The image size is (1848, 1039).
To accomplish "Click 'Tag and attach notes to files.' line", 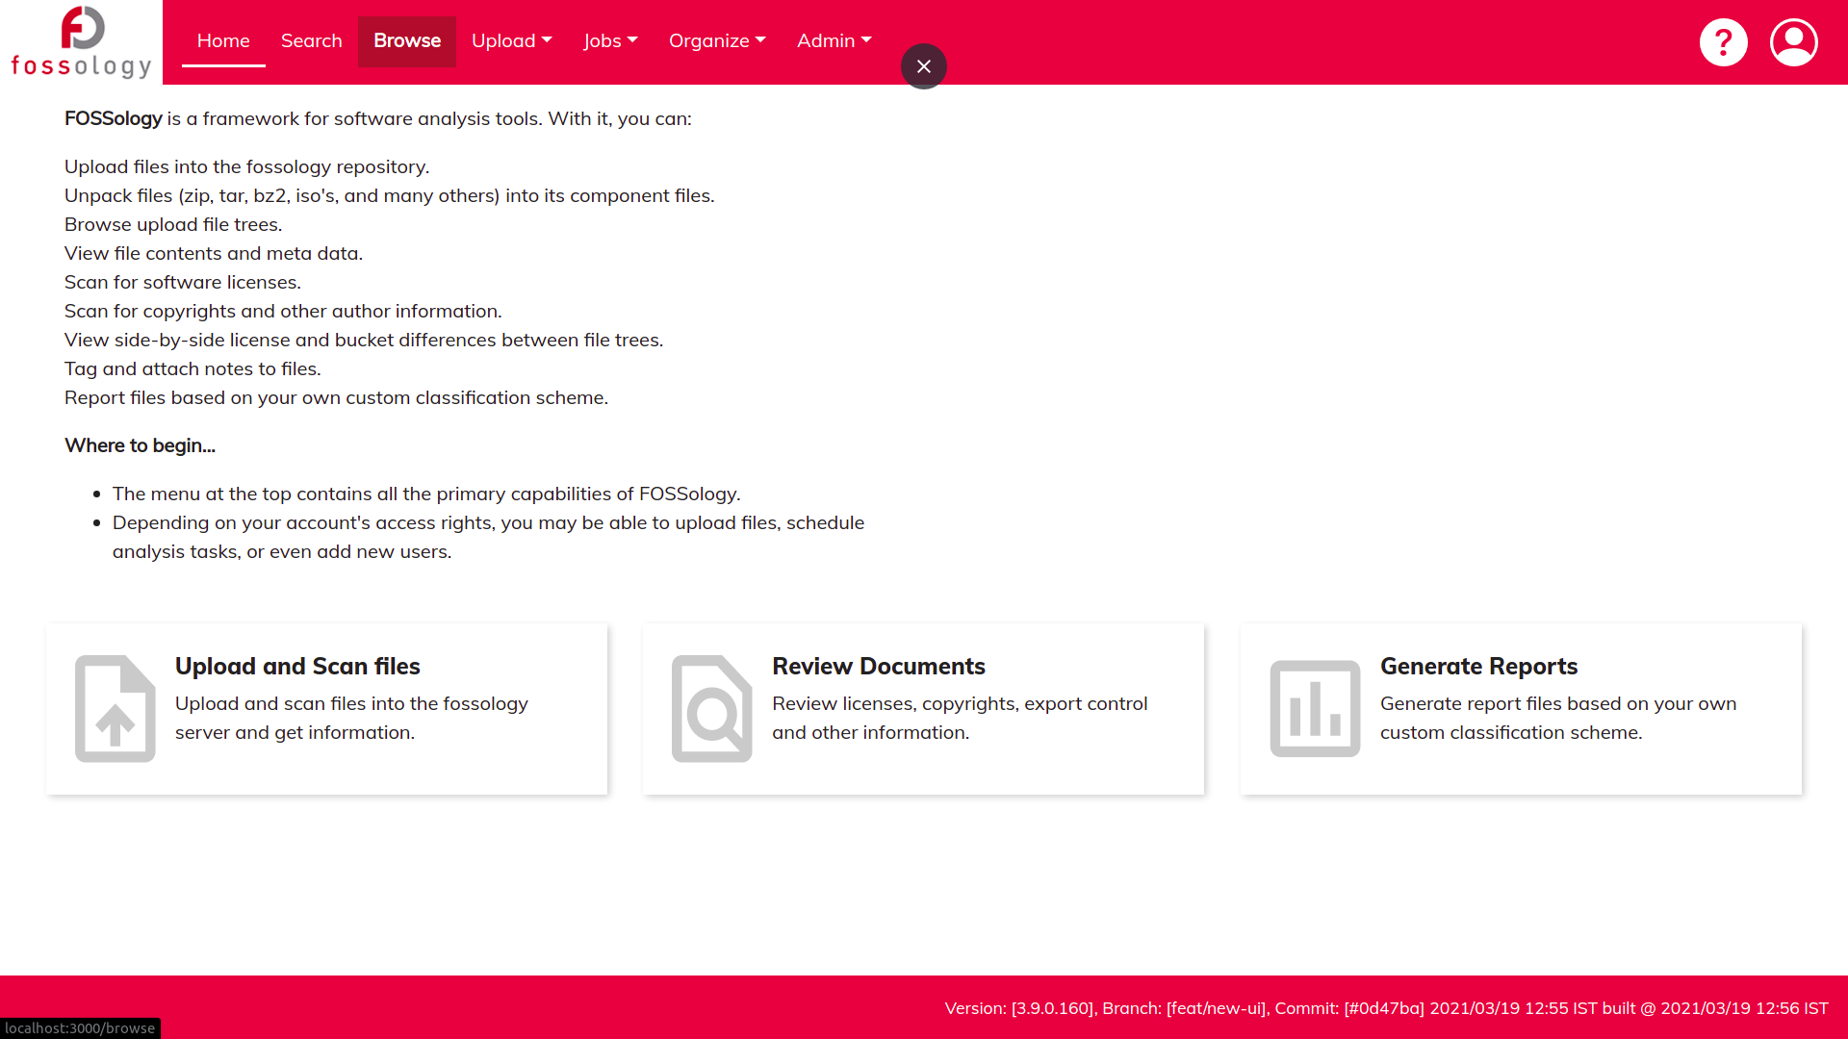I will 192,368.
